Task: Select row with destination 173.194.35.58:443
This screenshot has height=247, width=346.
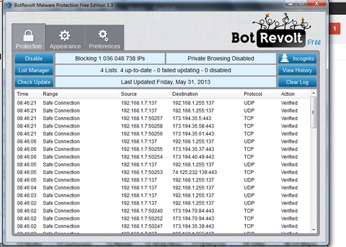Action: pos(162,126)
